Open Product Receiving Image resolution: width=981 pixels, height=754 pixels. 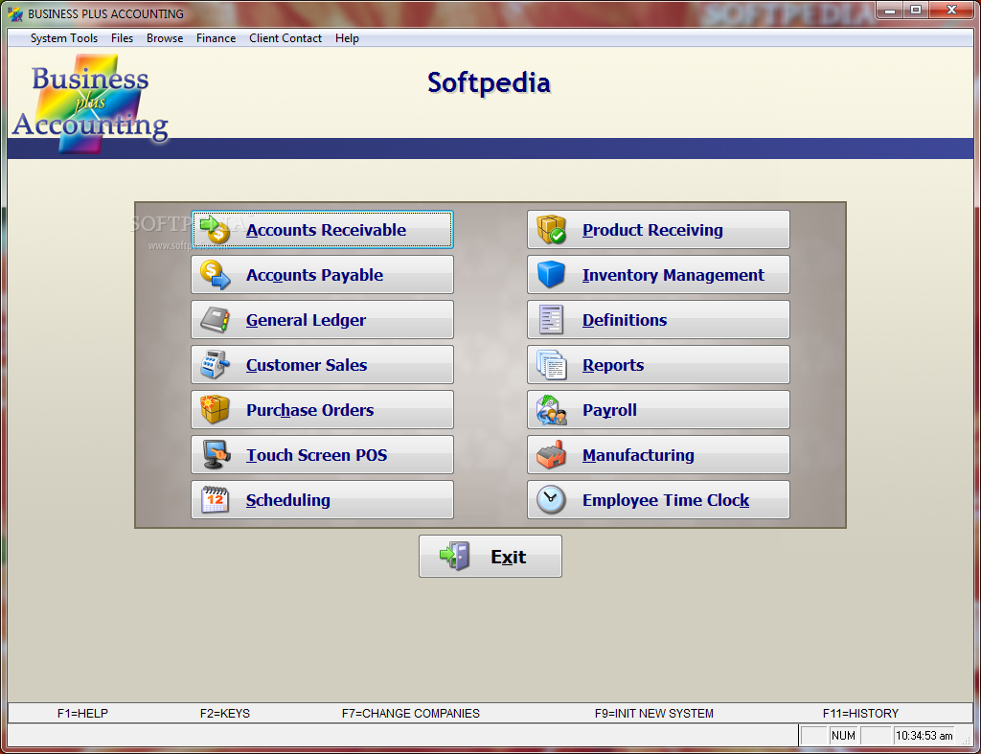coord(658,230)
